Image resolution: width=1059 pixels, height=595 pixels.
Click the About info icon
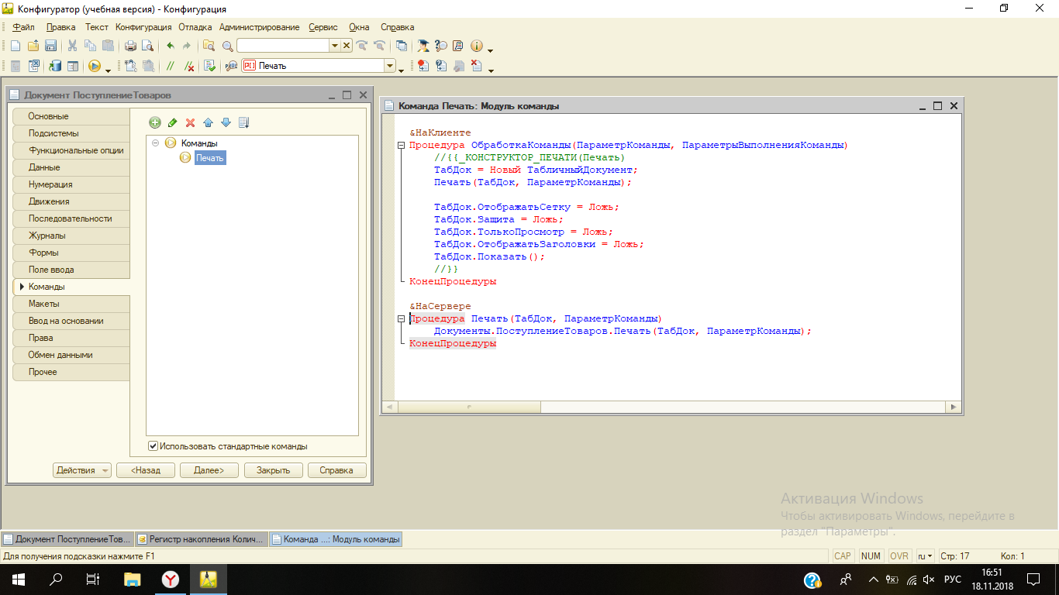[477, 46]
